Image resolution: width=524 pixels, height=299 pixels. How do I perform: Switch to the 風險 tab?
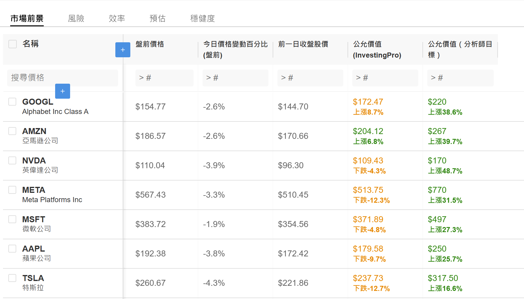[x=76, y=19]
